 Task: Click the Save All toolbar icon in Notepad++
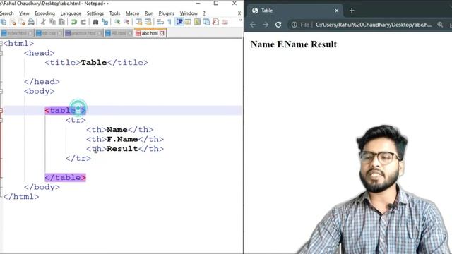pyautogui.click(x=4, y=22)
